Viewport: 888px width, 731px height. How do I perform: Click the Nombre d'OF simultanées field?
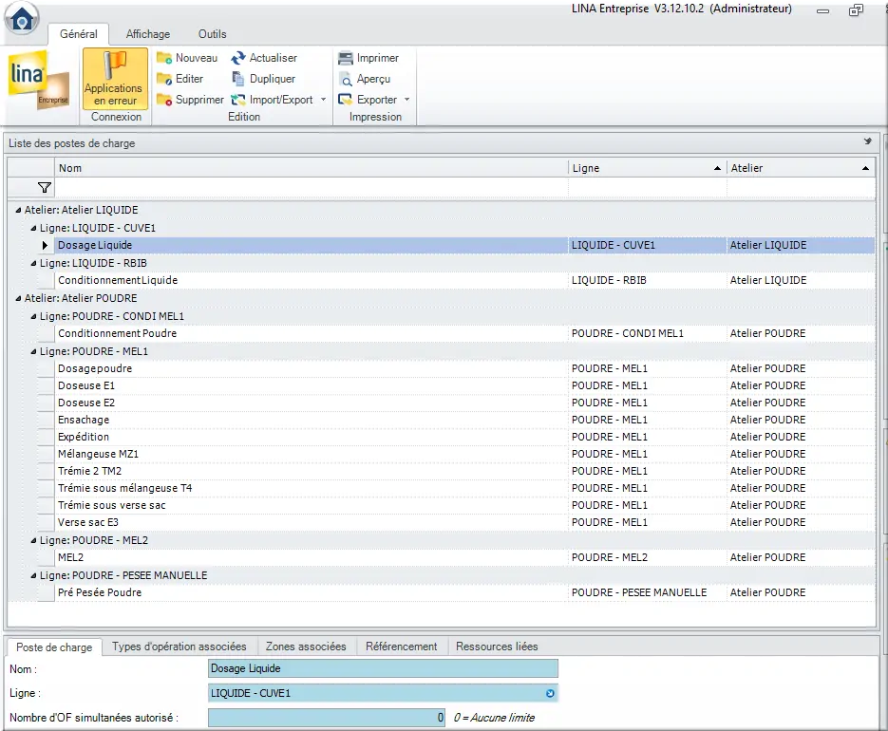[327, 718]
